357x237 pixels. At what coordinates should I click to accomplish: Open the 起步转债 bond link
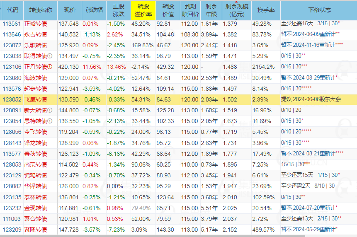[36, 89]
